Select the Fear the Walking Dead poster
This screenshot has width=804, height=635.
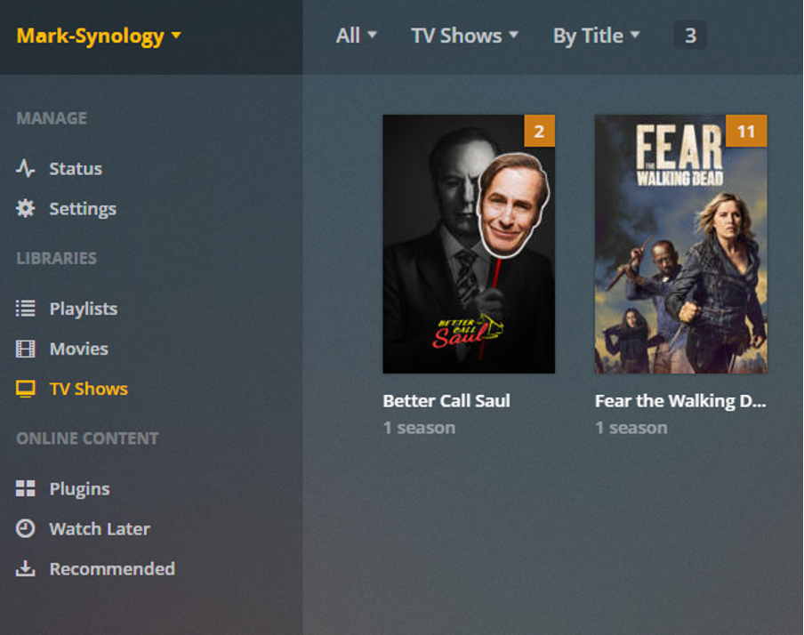(x=681, y=245)
